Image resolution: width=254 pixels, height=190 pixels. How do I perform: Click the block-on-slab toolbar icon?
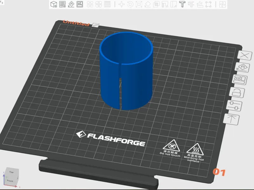click(x=200, y=4)
